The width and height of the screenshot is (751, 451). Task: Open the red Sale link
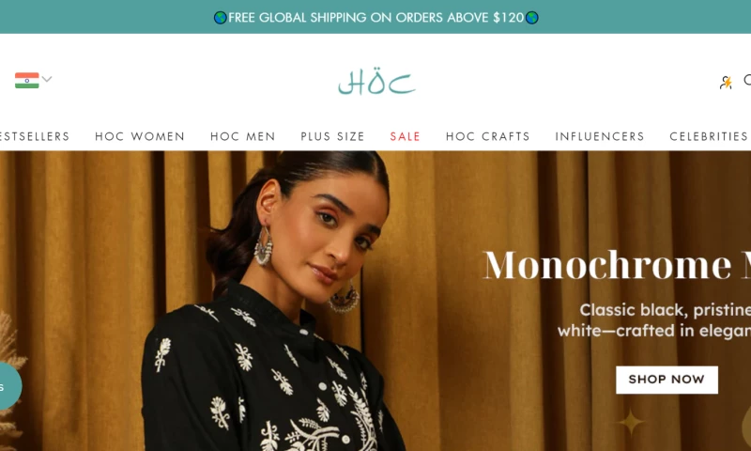406,136
